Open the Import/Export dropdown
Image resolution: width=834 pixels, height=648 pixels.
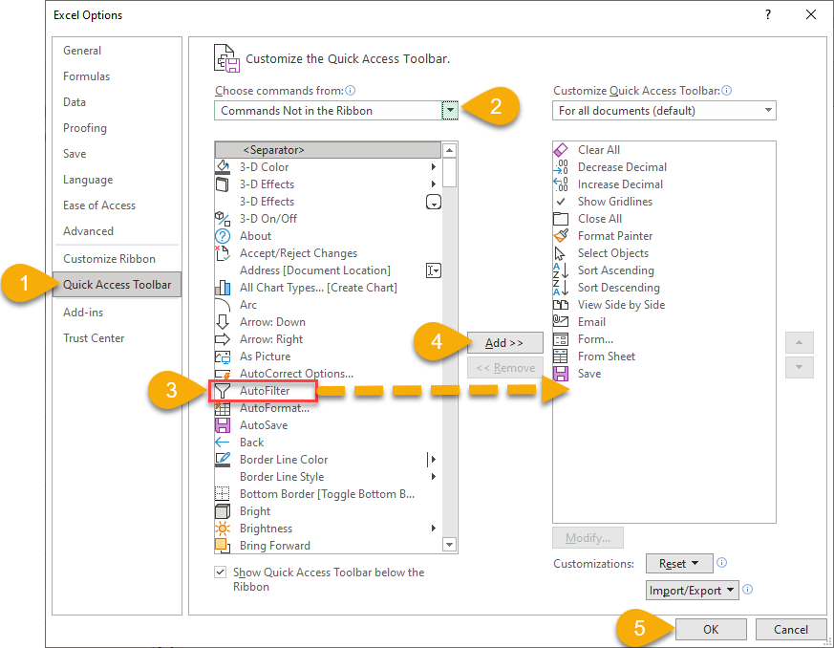(692, 590)
